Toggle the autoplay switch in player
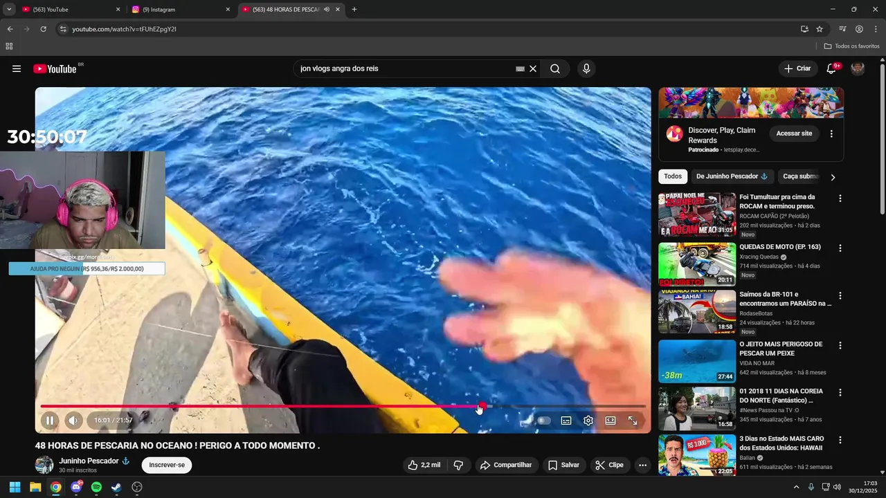The height and width of the screenshot is (498, 886). pyautogui.click(x=544, y=421)
